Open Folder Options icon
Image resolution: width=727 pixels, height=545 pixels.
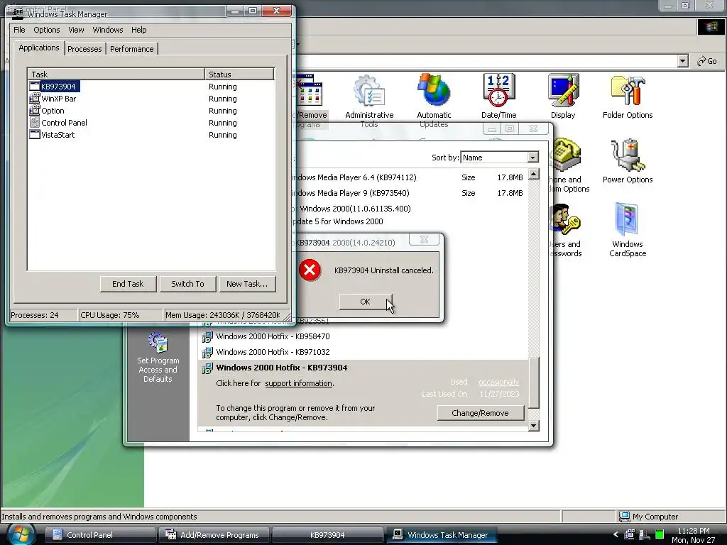point(628,97)
